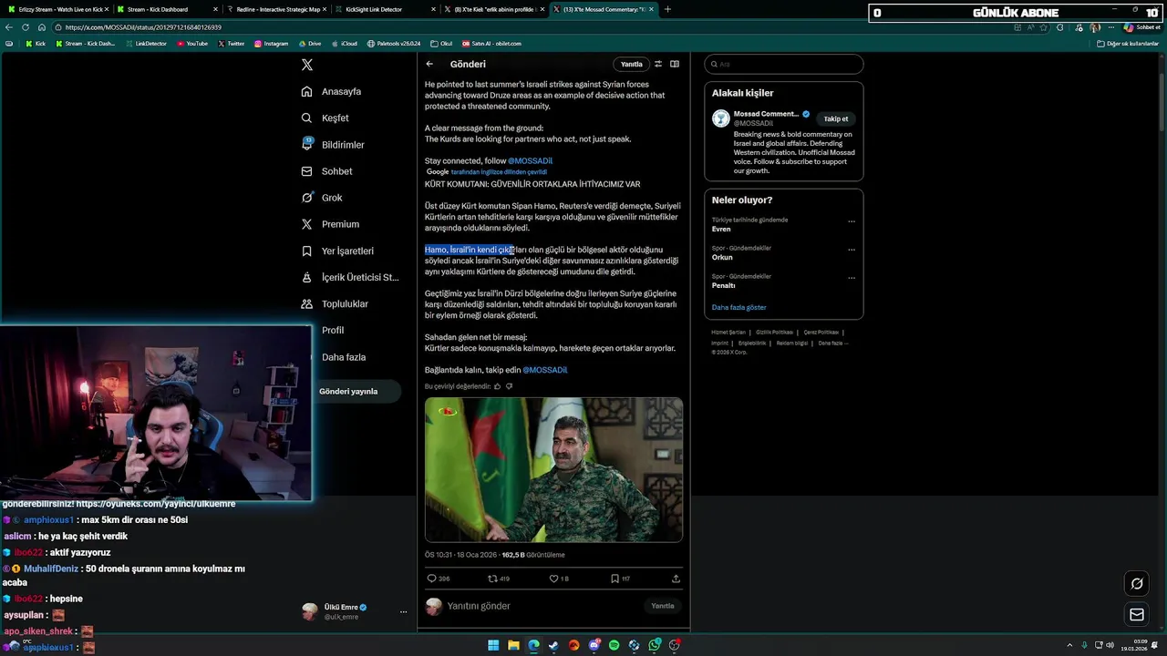Open Sohbet messages in sidebar
The image size is (1167, 656).
point(326,171)
